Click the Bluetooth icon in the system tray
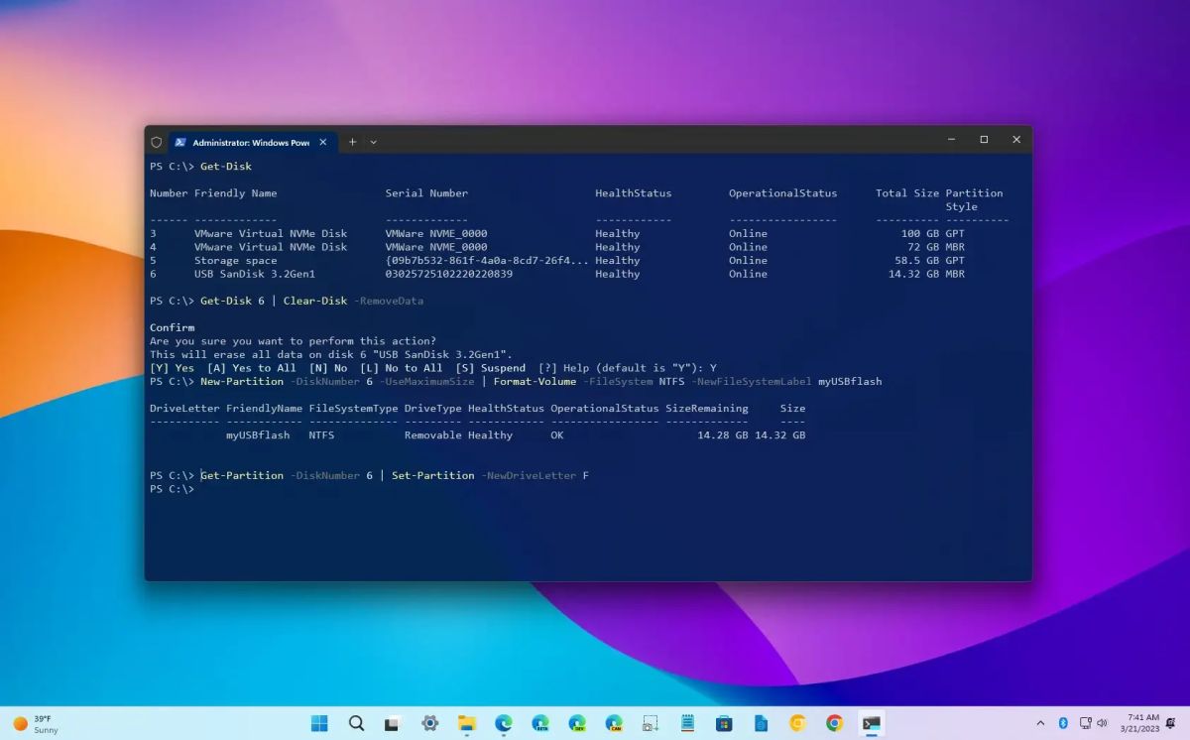Image resolution: width=1190 pixels, height=740 pixels. click(x=1063, y=723)
